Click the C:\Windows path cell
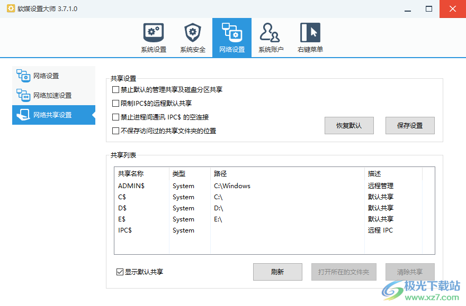 pos(232,186)
